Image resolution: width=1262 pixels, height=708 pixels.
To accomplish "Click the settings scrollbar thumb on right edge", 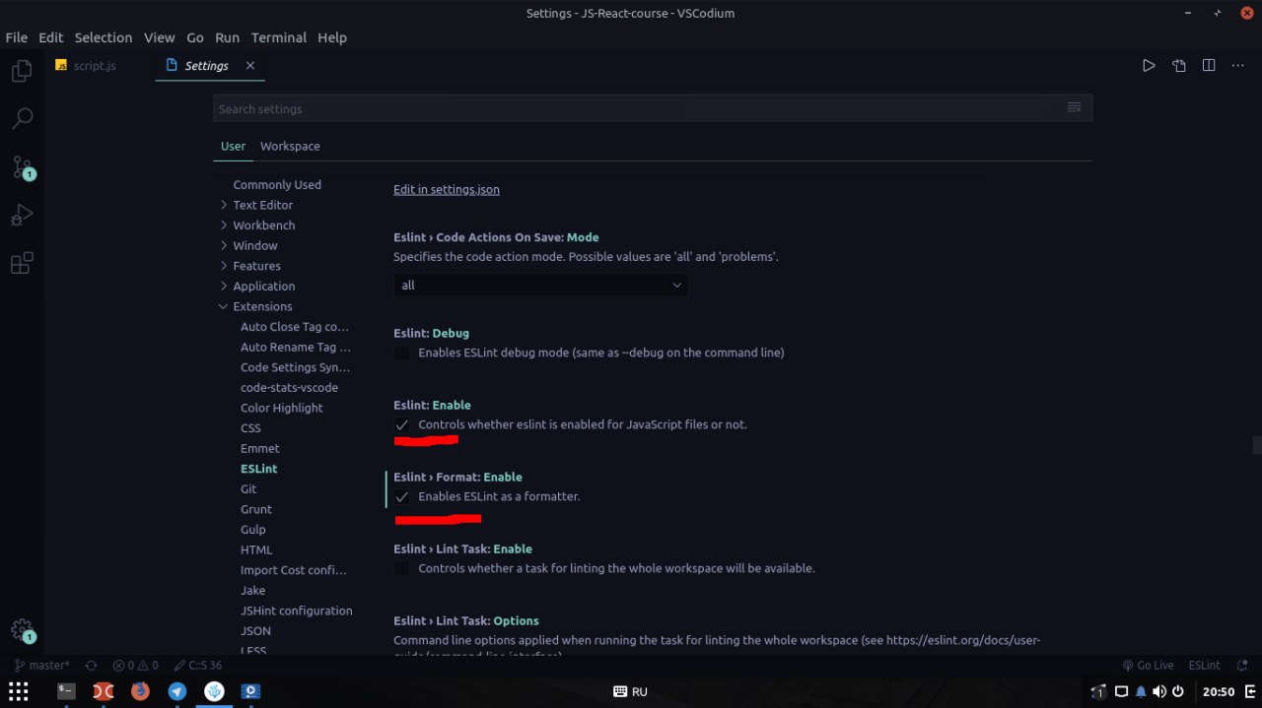I will [1257, 445].
